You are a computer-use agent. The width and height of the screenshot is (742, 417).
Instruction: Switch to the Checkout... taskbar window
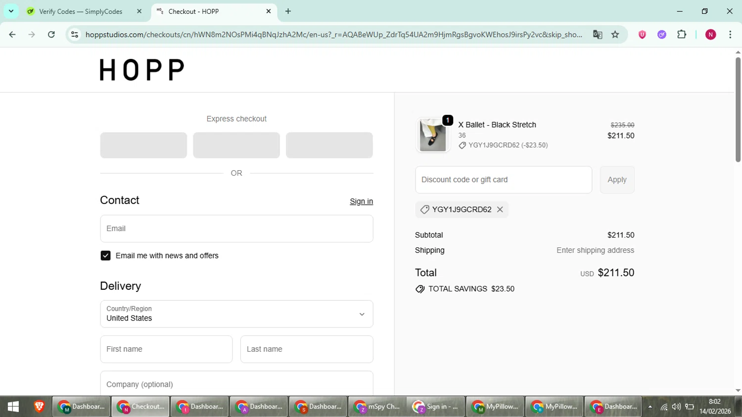tap(140, 407)
